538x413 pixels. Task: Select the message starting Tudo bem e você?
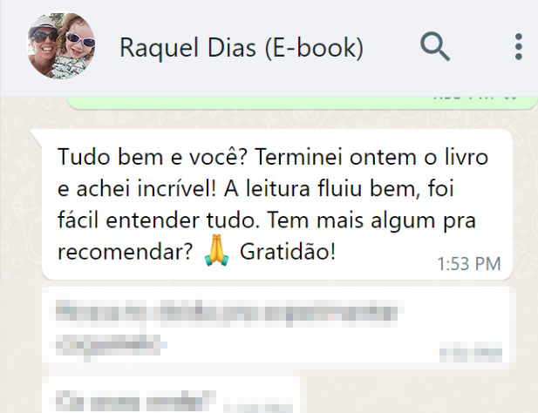pos(277,204)
